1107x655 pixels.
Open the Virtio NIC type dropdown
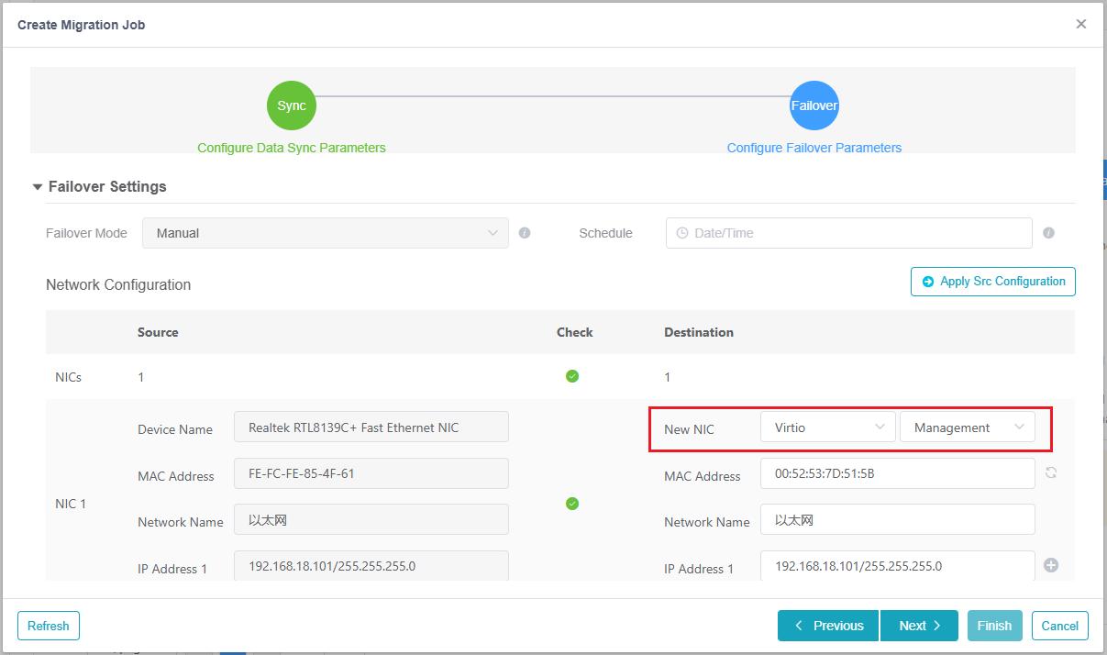828,427
